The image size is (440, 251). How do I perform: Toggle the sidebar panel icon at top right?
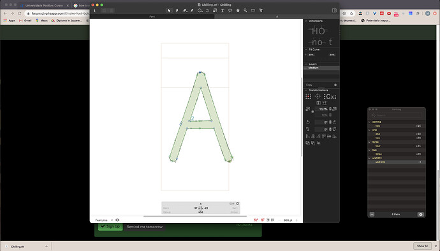(334, 10)
